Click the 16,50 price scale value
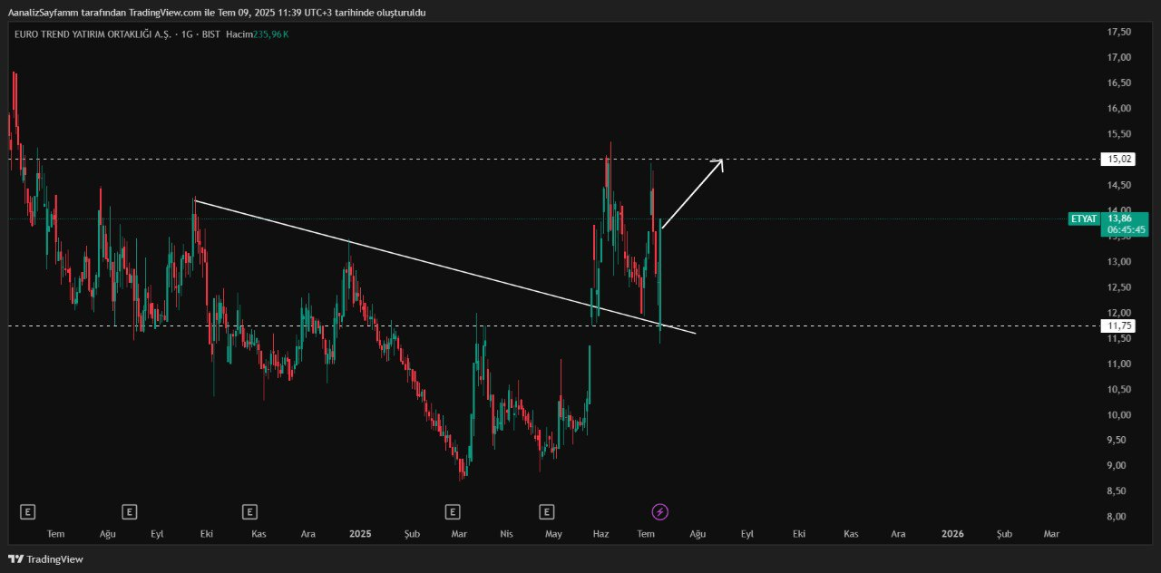Viewport: 1161px width, 573px height. pos(1119,83)
